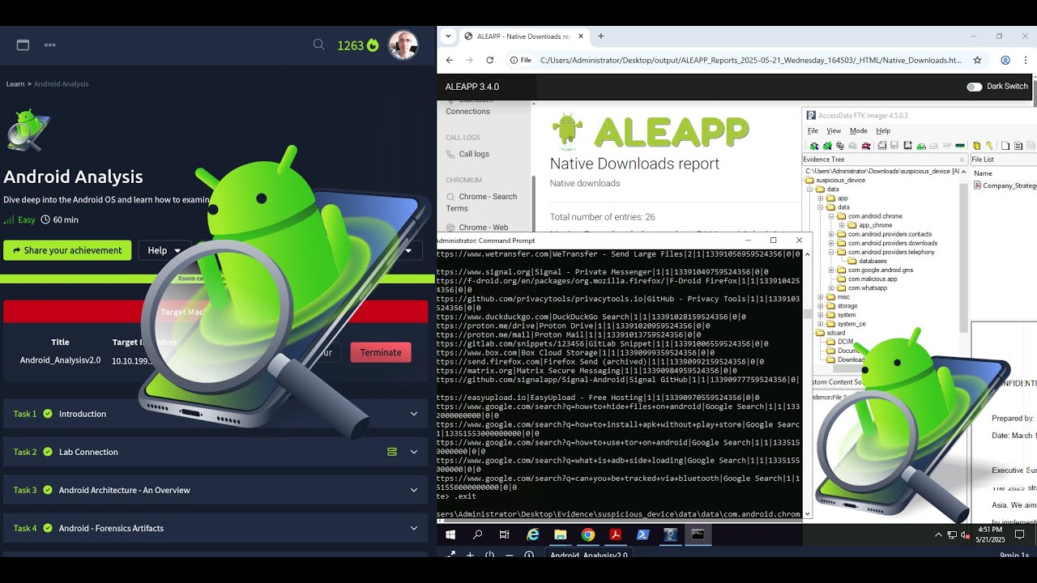Image resolution: width=1037 pixels, height=583 pixels.
Task: Click the streak flame icon beside 1263
Action: click(x=373, y=45)
